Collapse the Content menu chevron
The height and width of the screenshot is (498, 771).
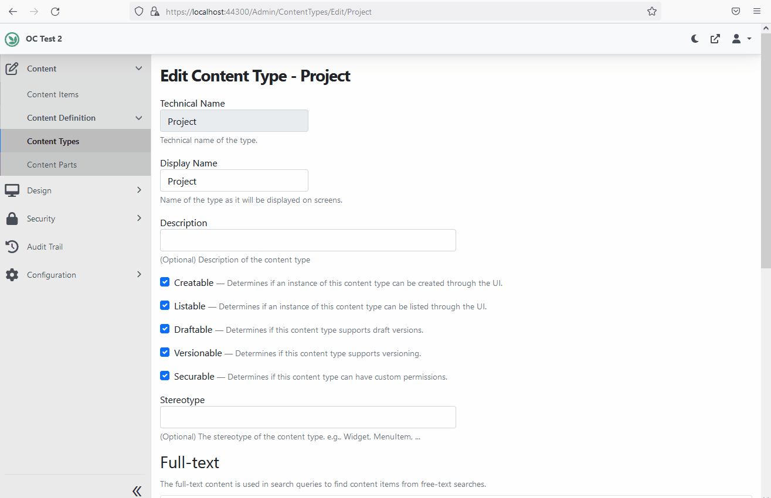coord(139,69)
